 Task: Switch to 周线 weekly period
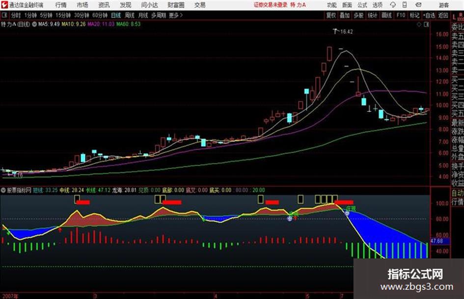coord(130,15)
